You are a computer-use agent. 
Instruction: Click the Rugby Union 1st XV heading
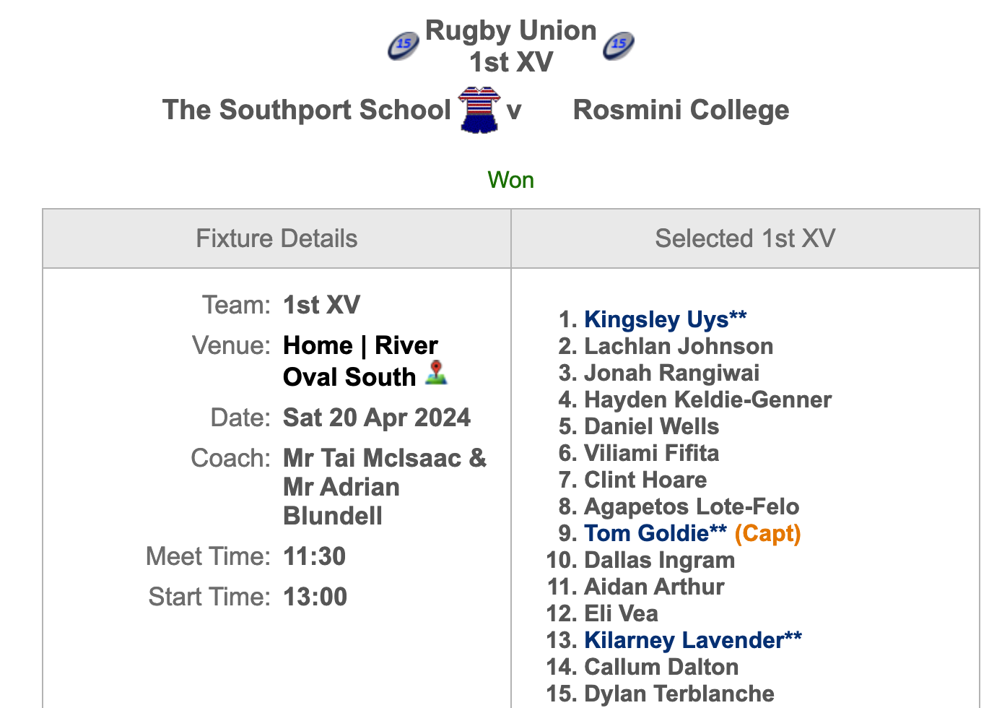point(511,46)
